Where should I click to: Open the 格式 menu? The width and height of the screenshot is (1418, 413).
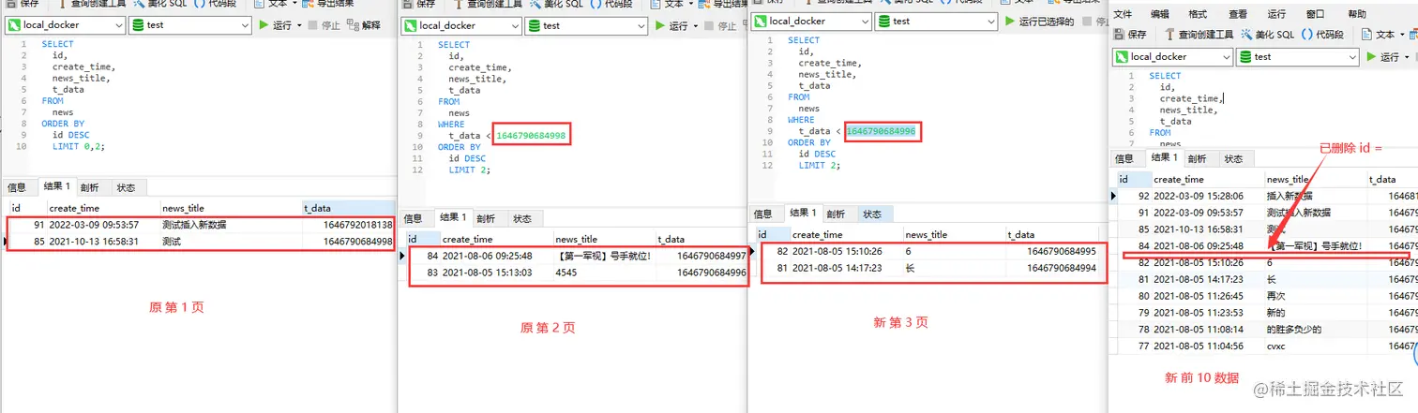point(1198,14)
